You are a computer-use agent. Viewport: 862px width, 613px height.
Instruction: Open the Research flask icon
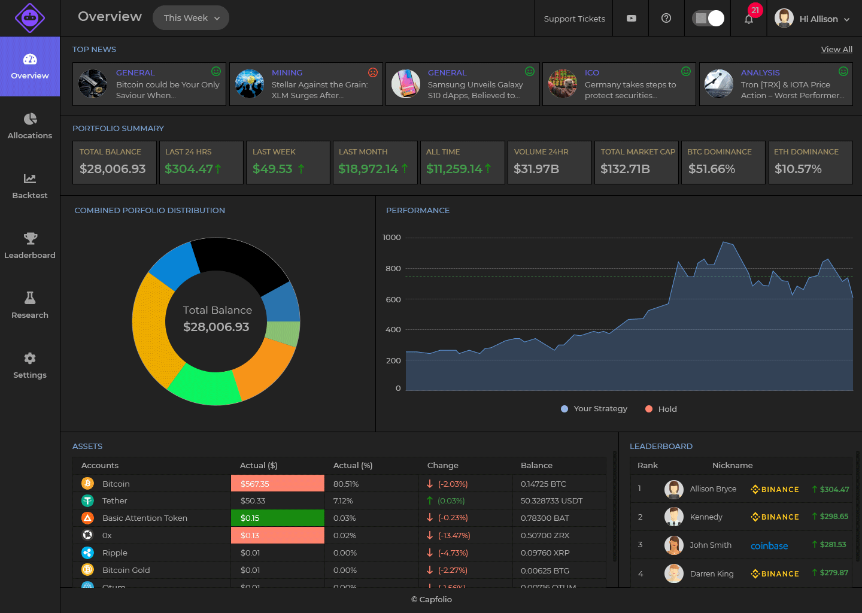(x=30, y=298)
